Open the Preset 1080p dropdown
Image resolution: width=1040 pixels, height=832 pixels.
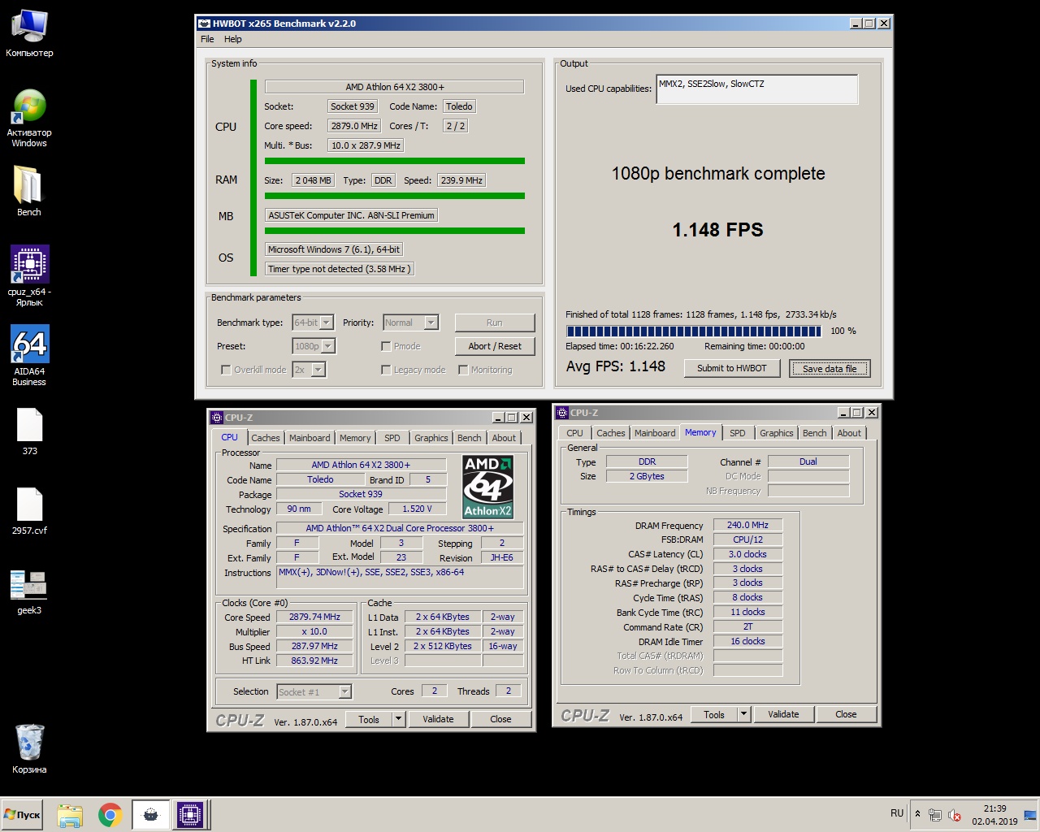point(328,346)
